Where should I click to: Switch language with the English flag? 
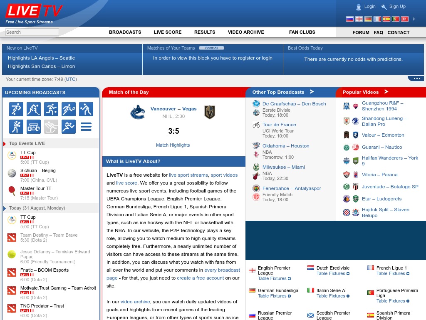tap(359, 19)
